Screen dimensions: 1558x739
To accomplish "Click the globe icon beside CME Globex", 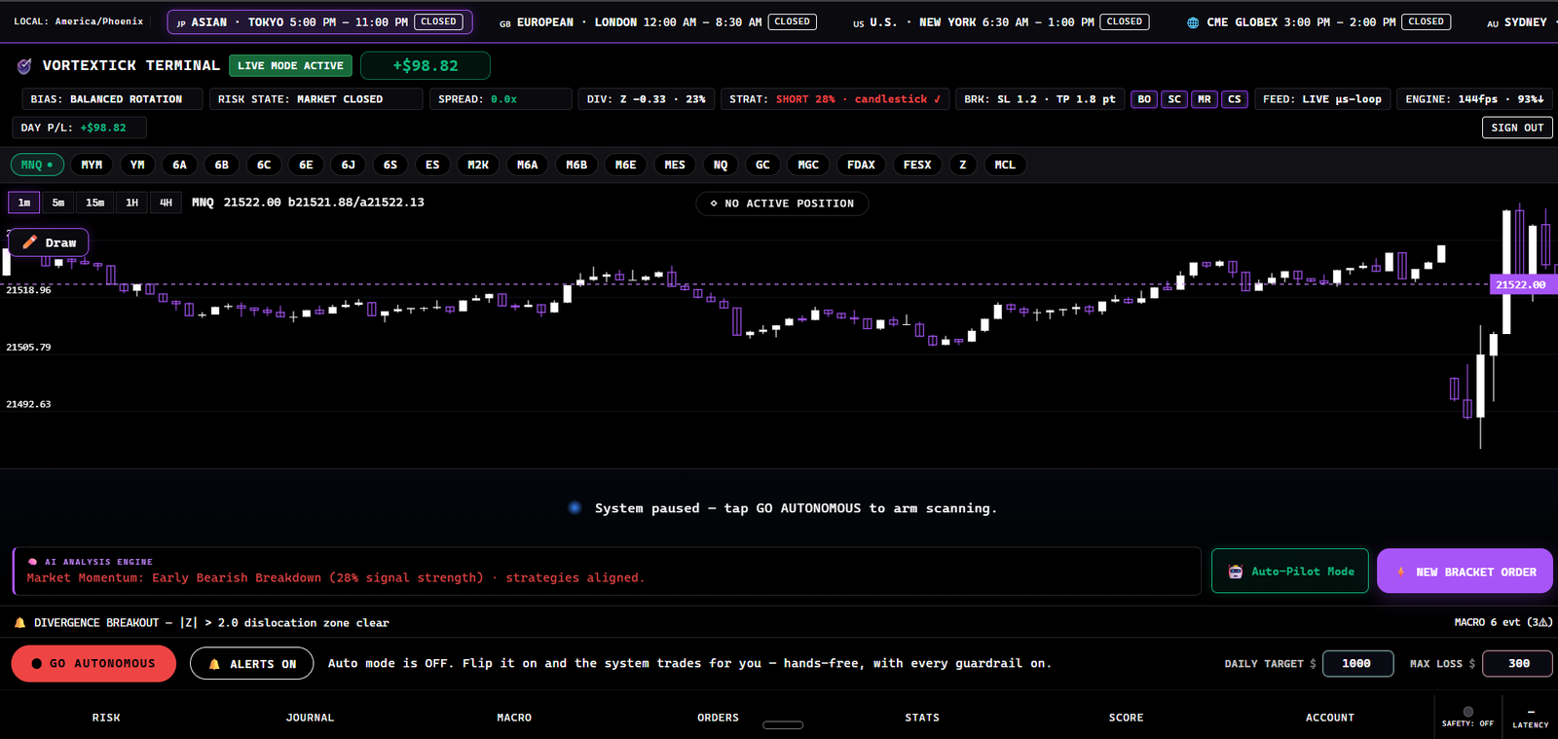I will (1193, 22).
